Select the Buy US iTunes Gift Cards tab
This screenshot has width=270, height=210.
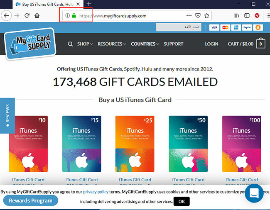click(x=48, y=4)
